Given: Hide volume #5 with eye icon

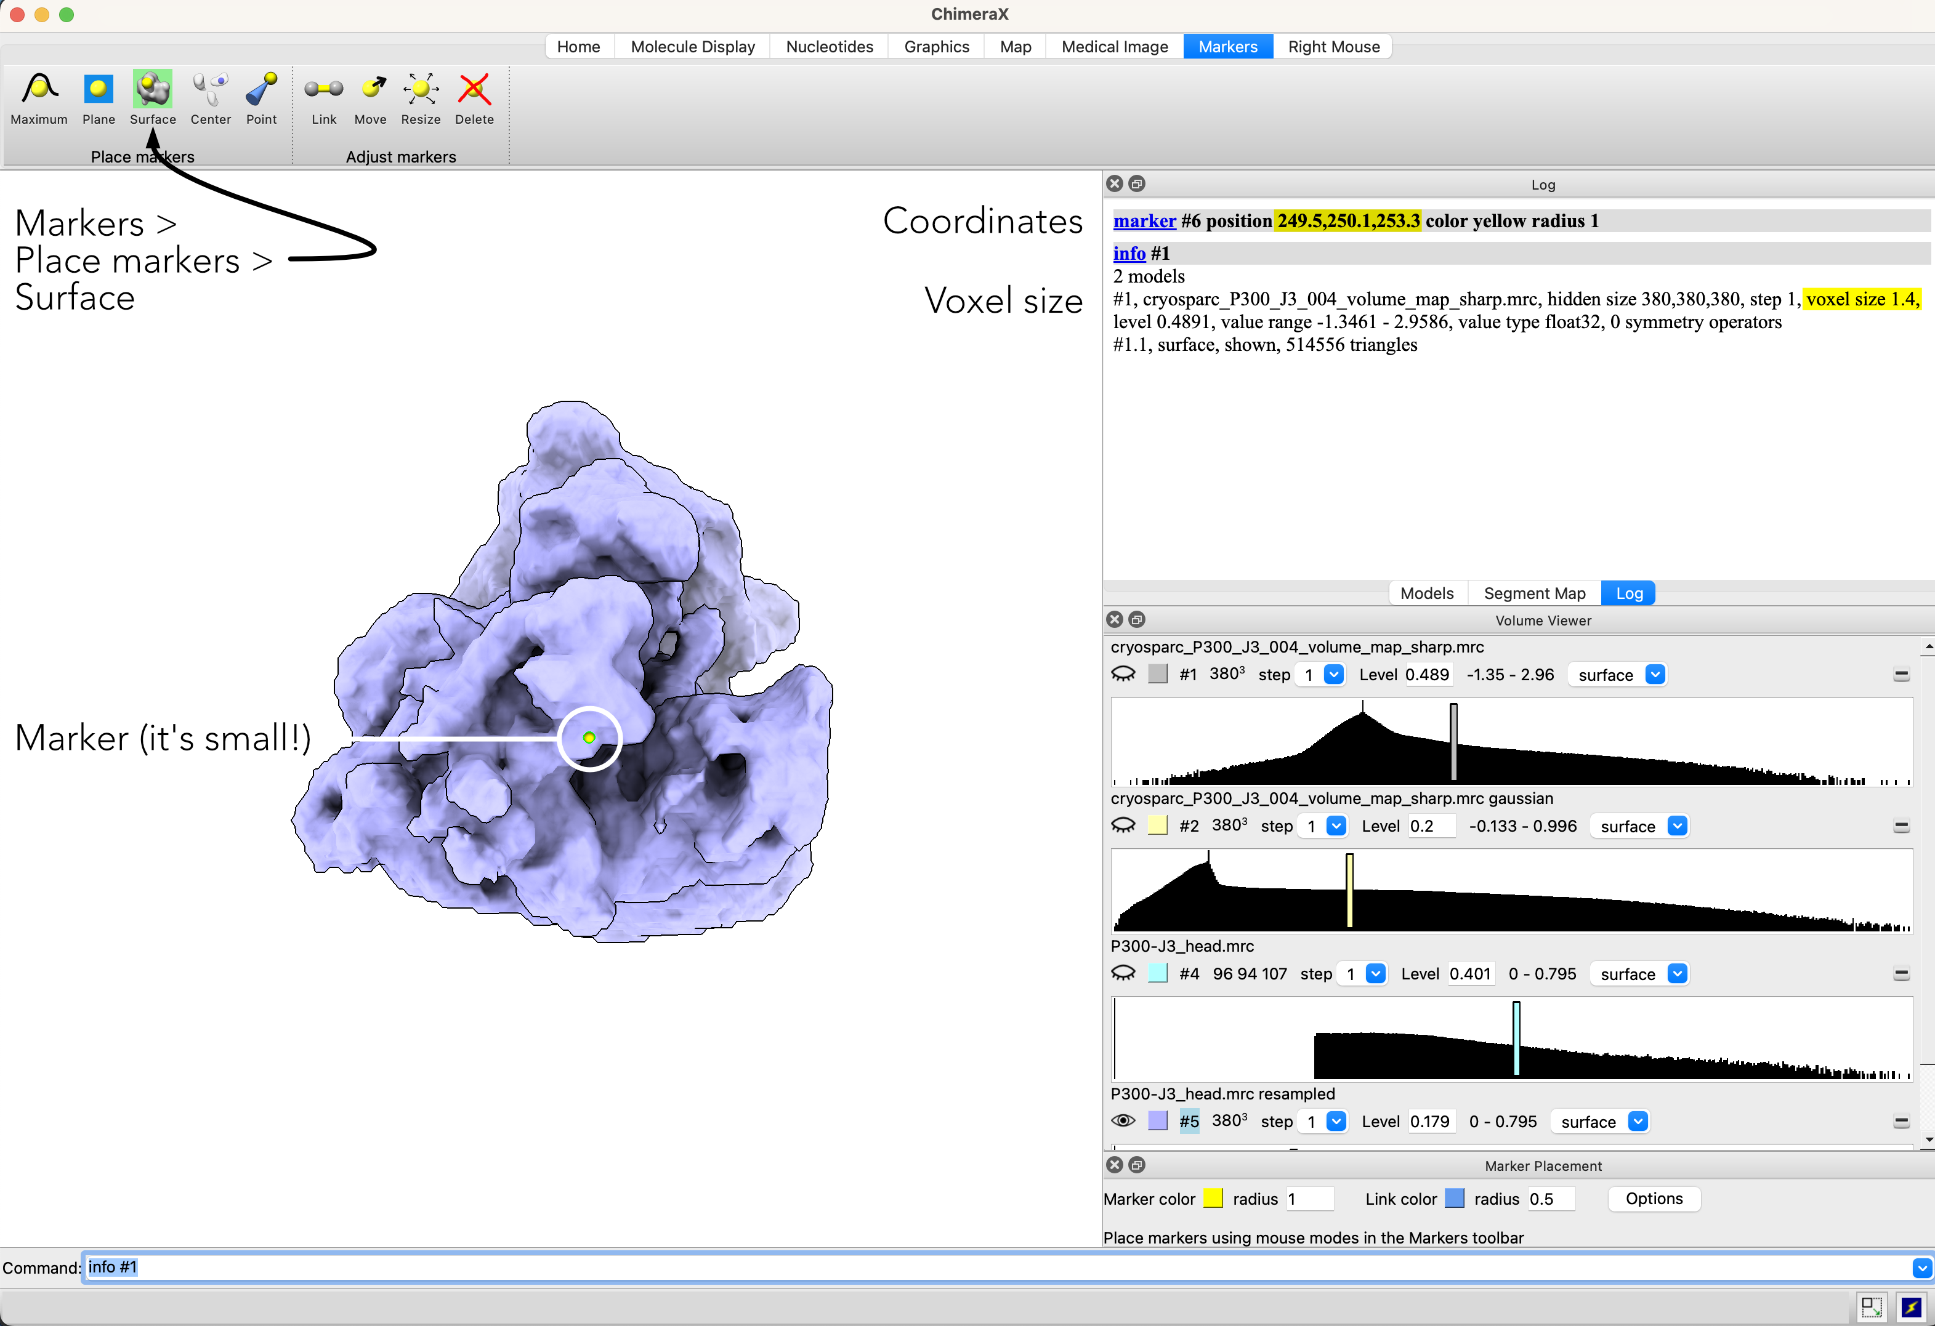Looking at the screenshot, I should click(1123, 1121).
